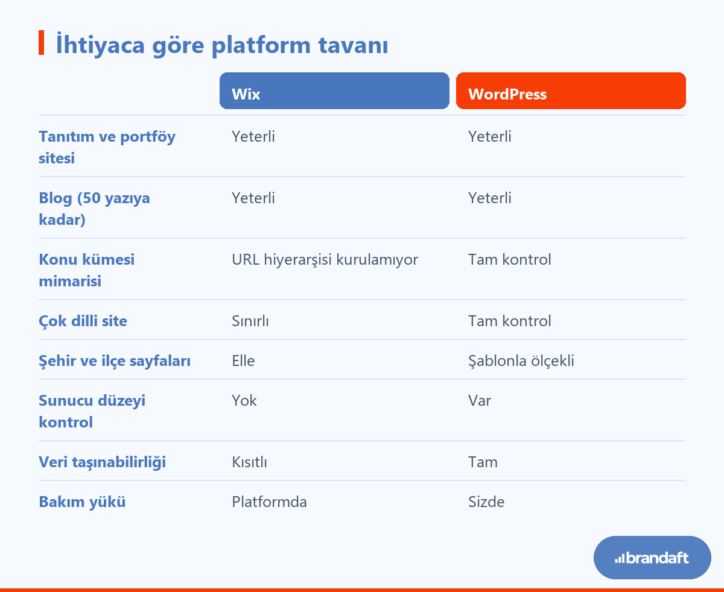Click the "Çok dilli site" row label
This screenshot has width=724, height=592.
(x=83, y=321)
